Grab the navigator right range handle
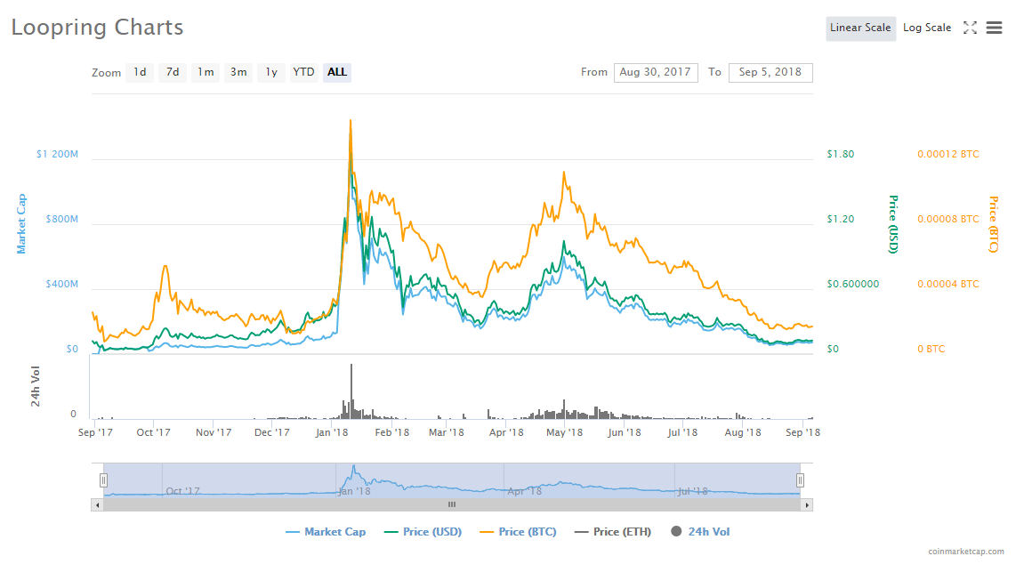 [x=800, y=480]
